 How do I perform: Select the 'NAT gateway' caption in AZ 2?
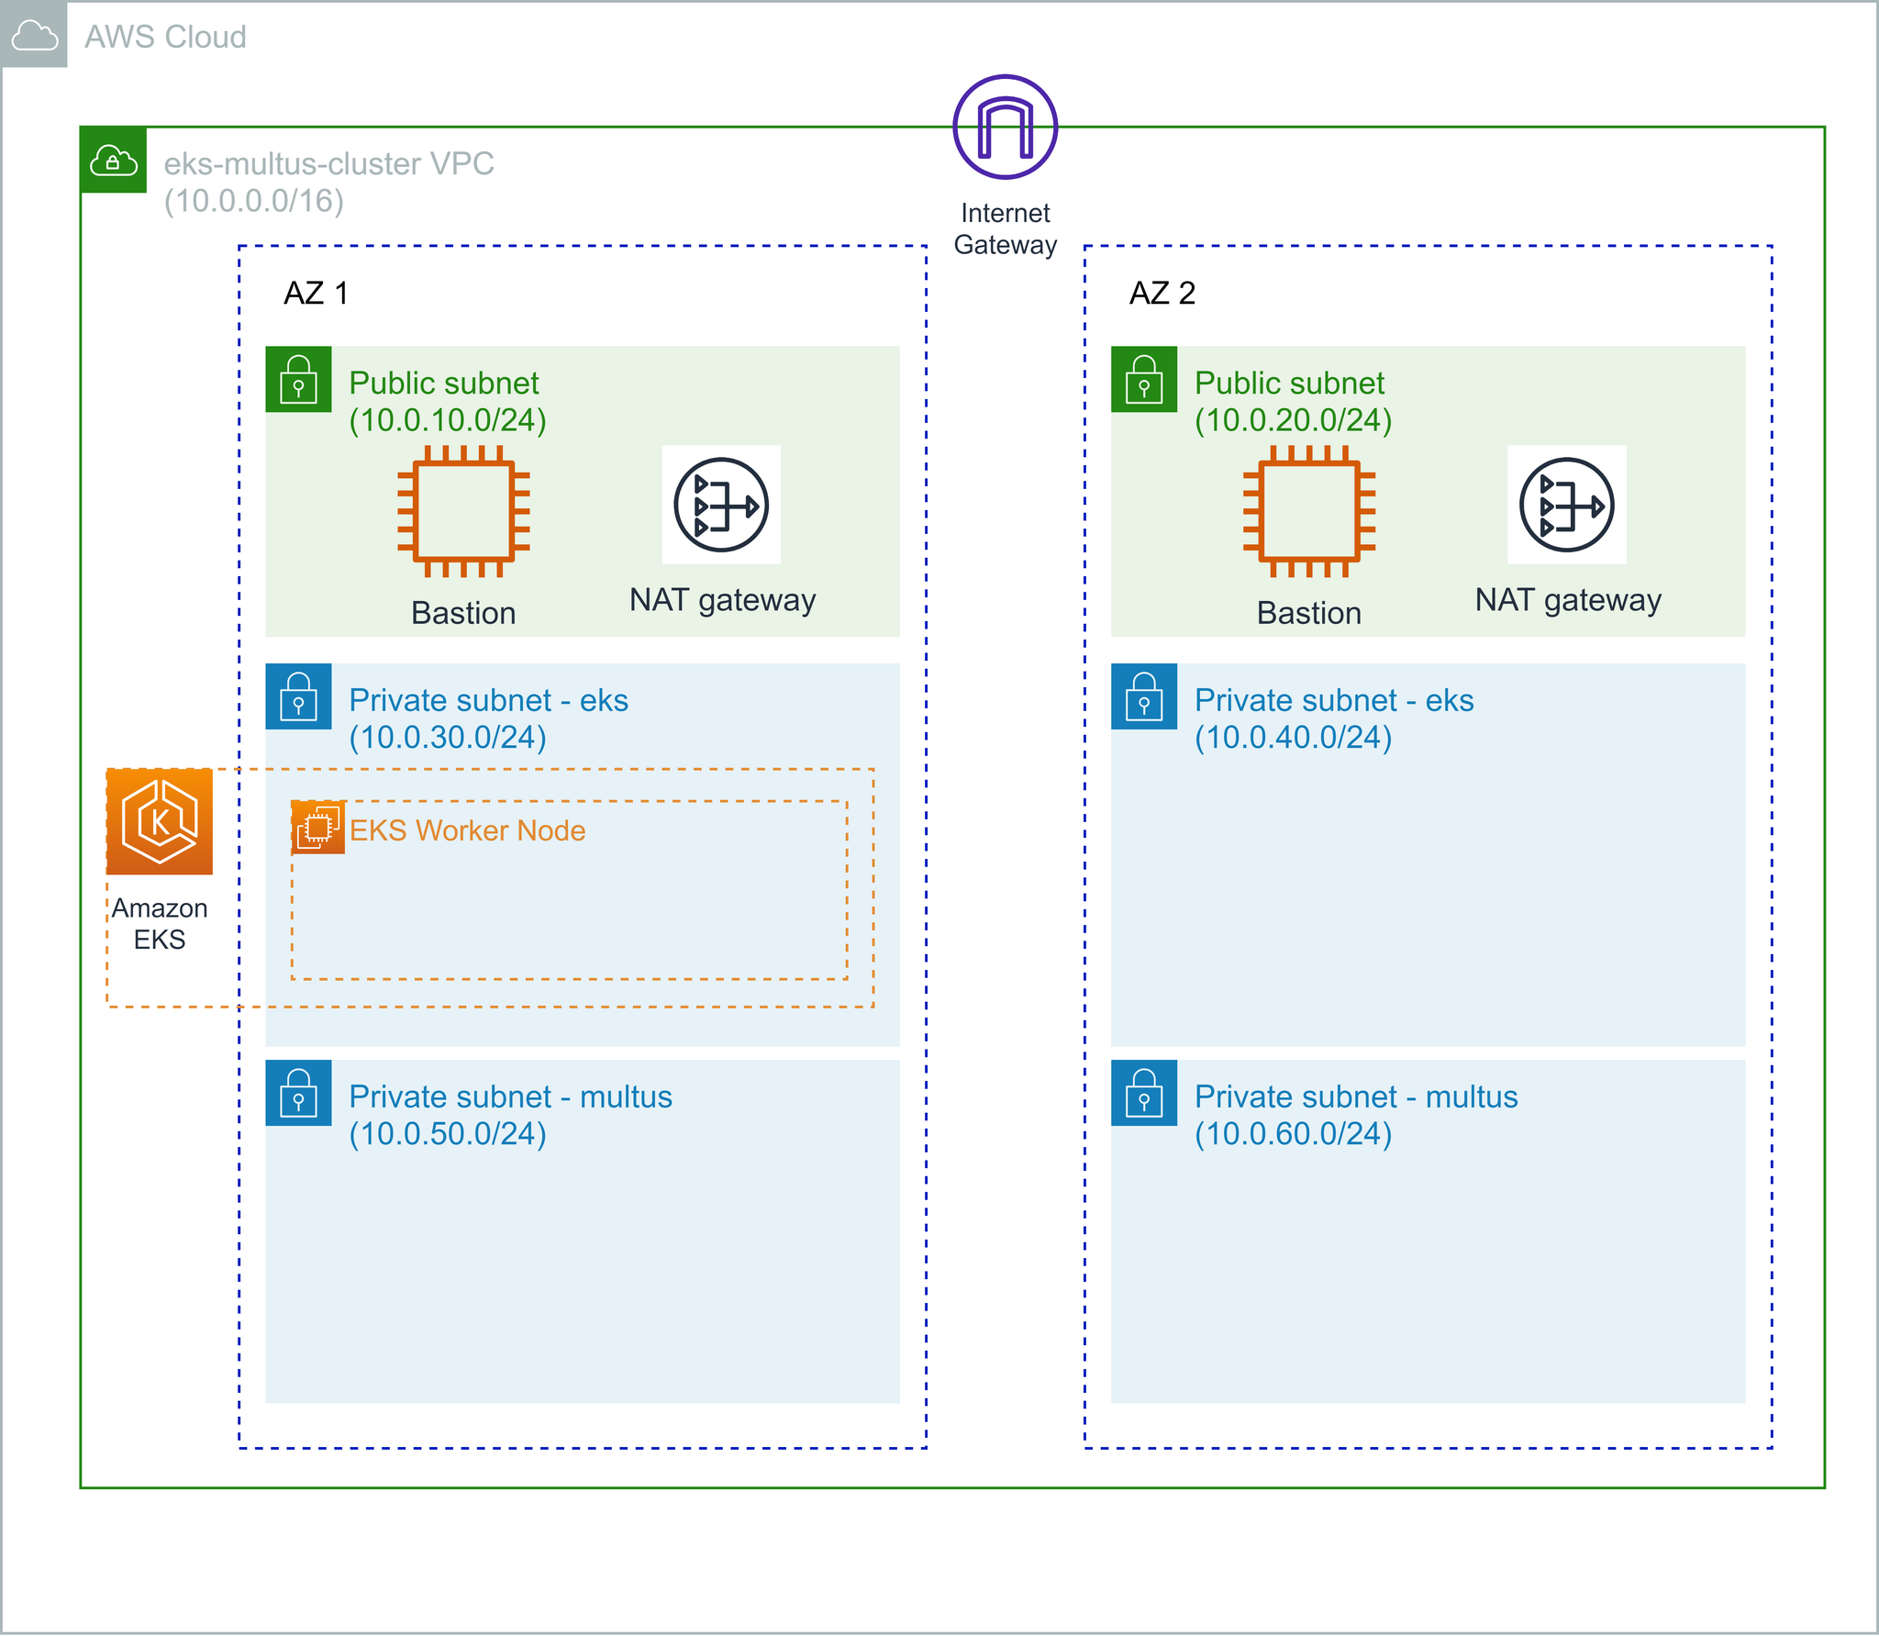coord(1568,600)
